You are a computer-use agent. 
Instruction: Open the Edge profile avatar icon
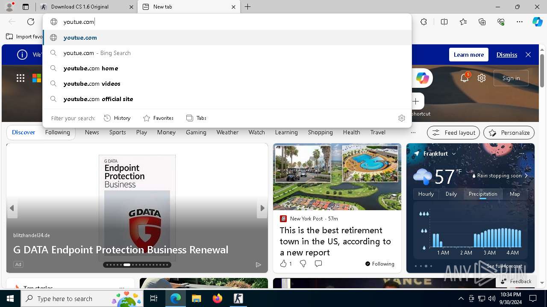click(9, 7)
